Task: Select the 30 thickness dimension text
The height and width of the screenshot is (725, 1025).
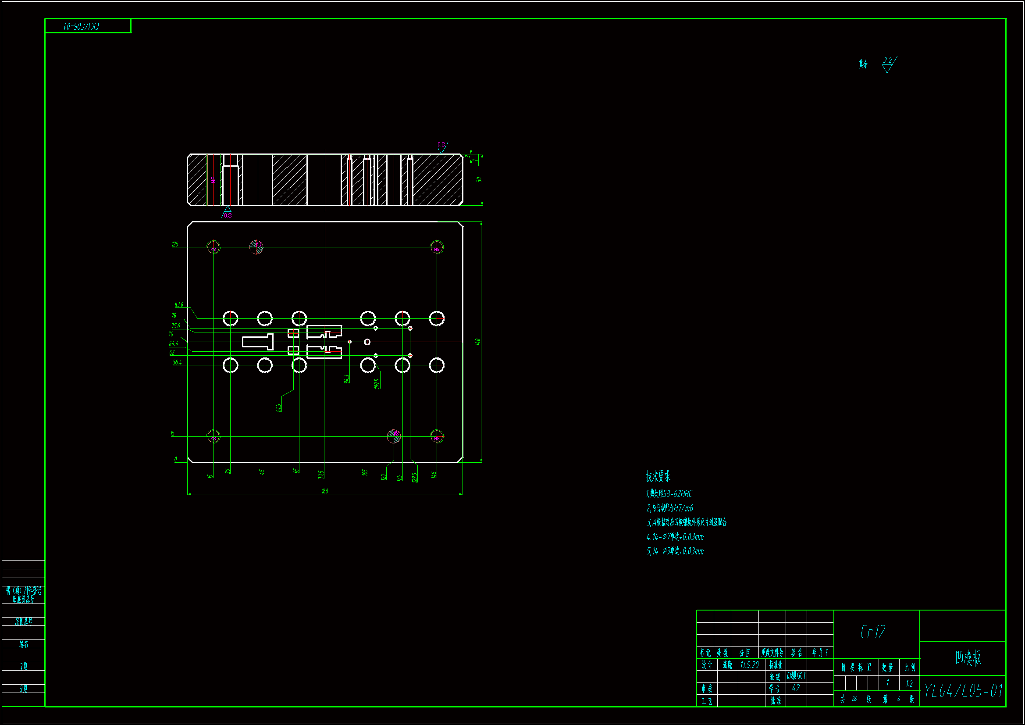Action: (479, 179)
